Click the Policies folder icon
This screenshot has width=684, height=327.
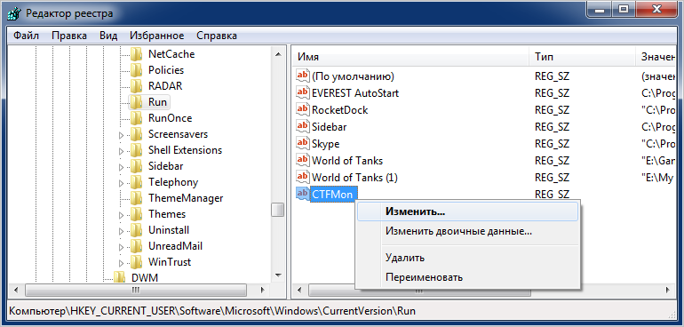[x=137, y=70]
